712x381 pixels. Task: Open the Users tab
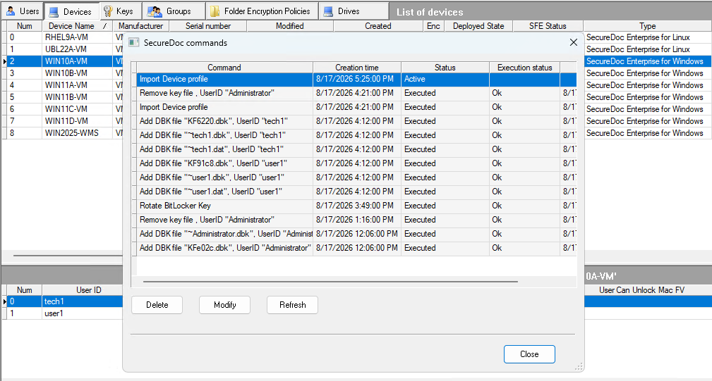click(x=23, y=11)
